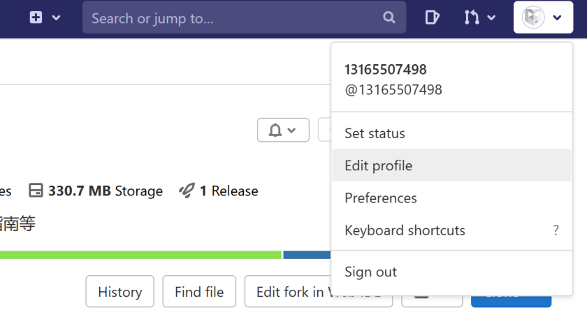Focus the Search or jump to field
Image resolution: width=587 pixels, height=310 pixels.
pos(244,17)
